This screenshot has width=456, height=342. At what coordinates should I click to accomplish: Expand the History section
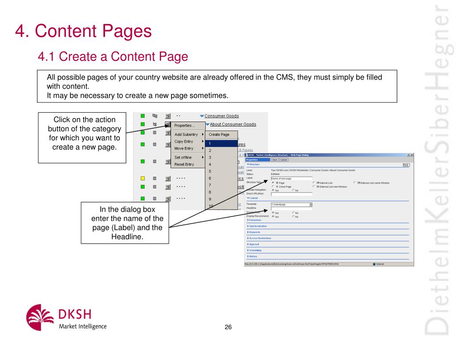coord(248,256)
